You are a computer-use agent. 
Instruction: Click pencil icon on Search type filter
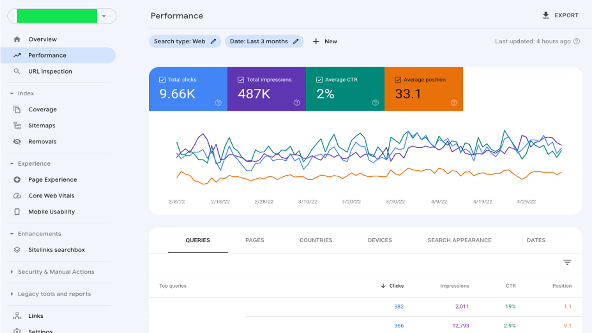click(x=214, y=41)
